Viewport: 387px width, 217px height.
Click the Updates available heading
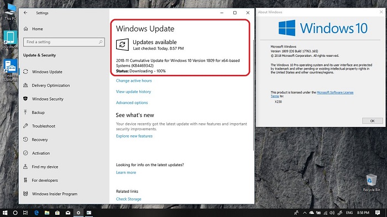tap(155, 42)
